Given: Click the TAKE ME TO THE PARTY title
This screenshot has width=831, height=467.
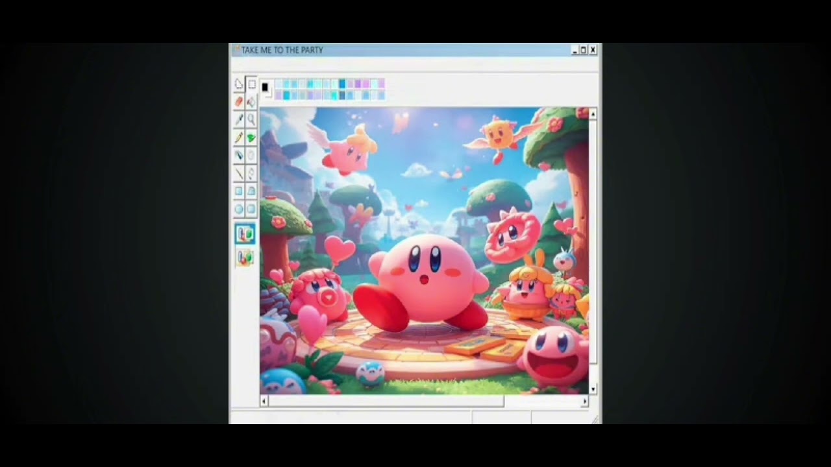Looking at the screenshot, I should pos(282,50).
